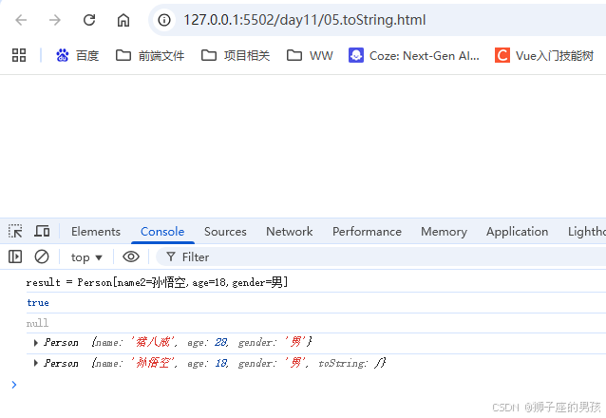The height and width of the screenshot is (418, 606).
Task: Switch to the Memory tab
Action: click(x=445, y=231)
